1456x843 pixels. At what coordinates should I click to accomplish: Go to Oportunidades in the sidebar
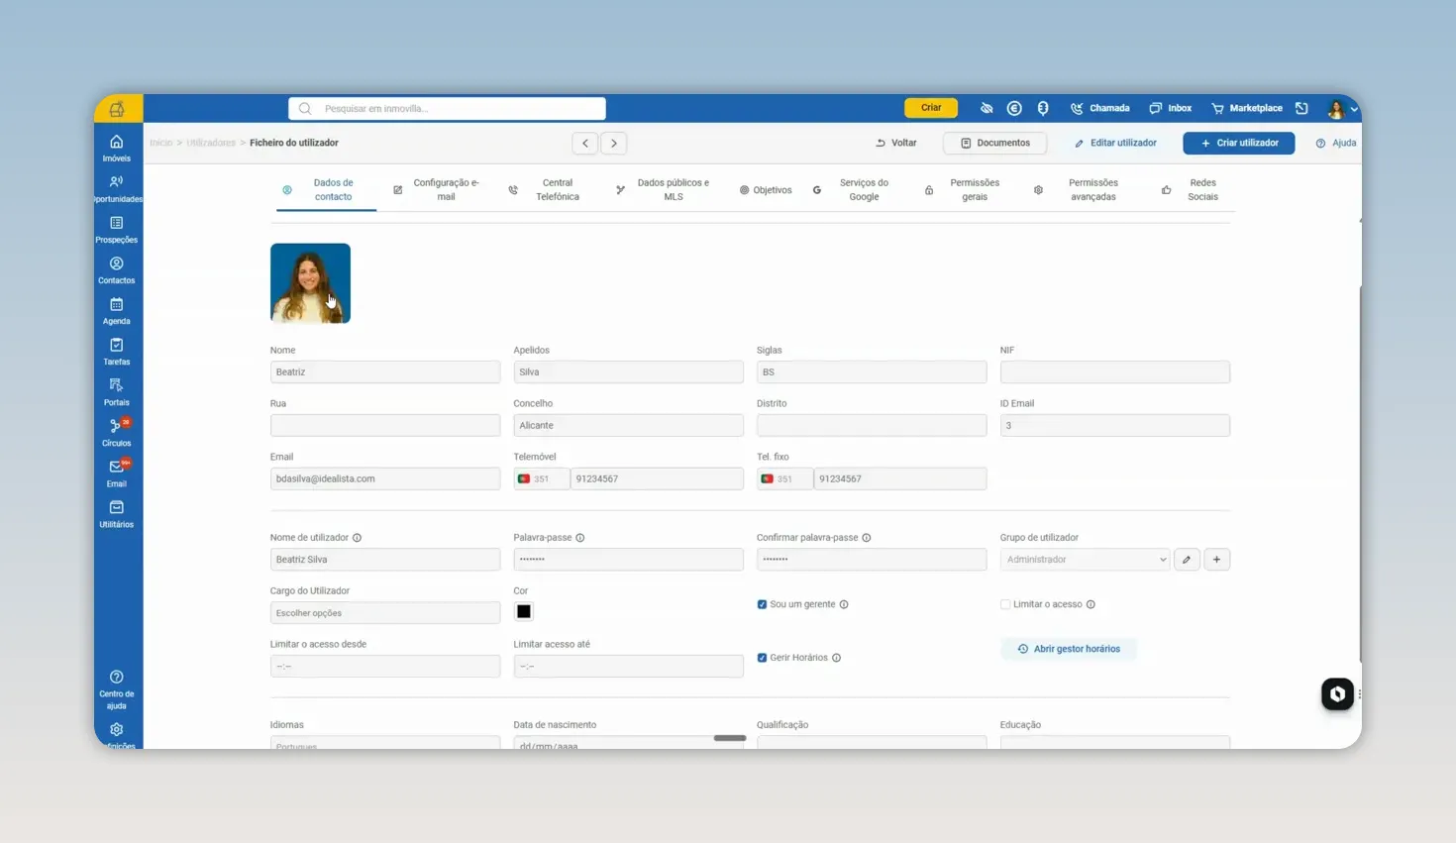(116, 188)
